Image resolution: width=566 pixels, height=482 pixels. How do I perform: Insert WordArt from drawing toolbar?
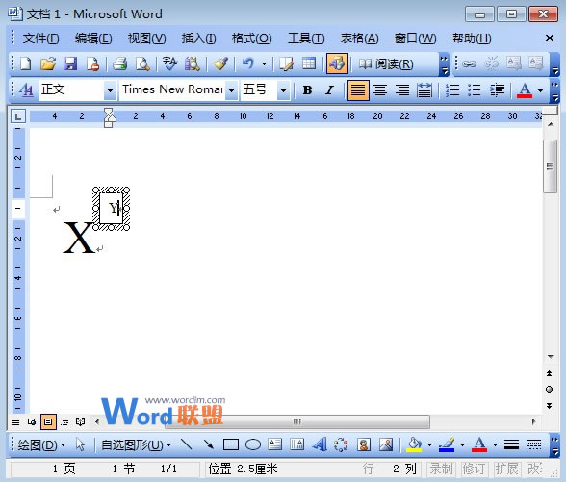coord(320,444)
